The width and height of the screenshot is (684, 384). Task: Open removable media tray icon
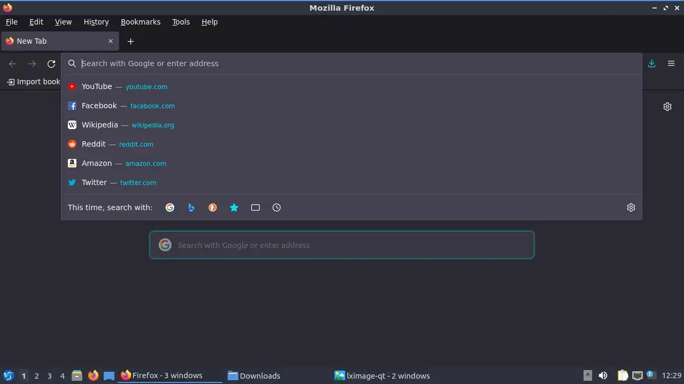pos(588,375)
